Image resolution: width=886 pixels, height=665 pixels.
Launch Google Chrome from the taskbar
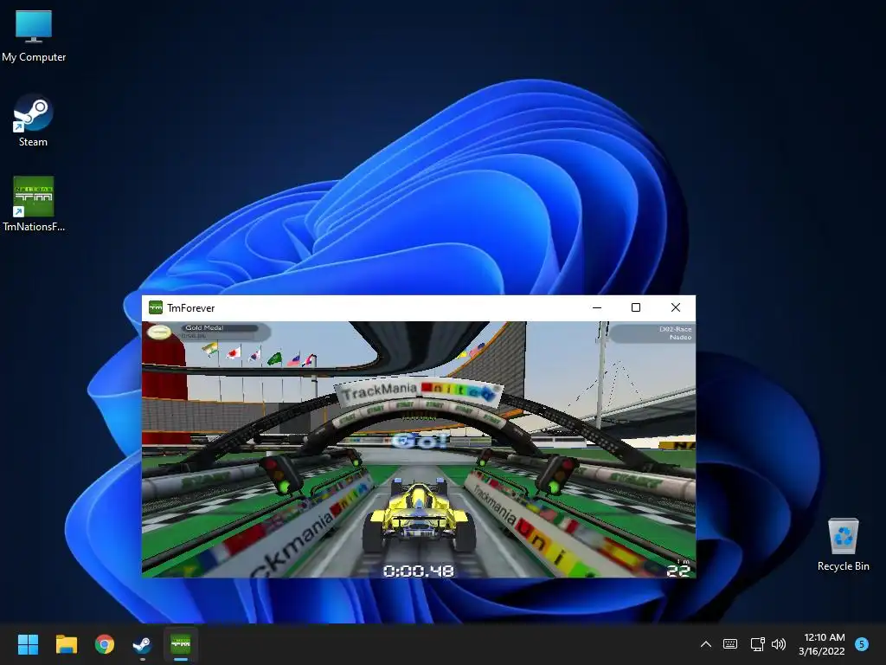click(x=104, y=644)
